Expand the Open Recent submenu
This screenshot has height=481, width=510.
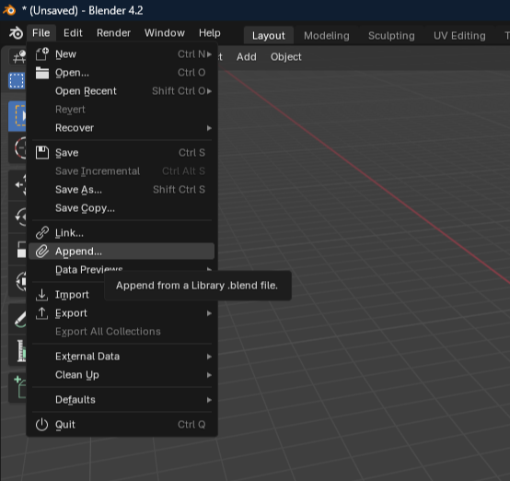pyautogui.click(x=122, y=91)
